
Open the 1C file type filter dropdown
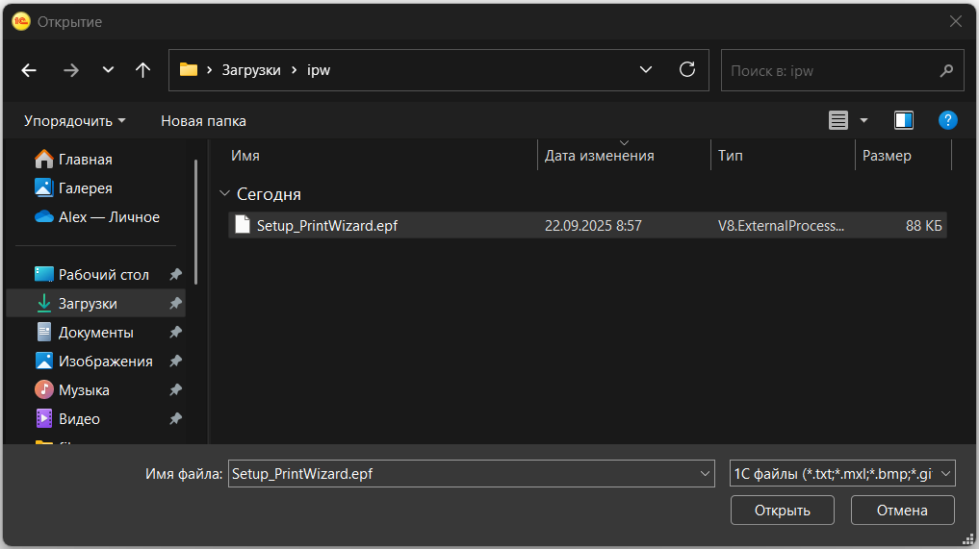coord(842,474)
